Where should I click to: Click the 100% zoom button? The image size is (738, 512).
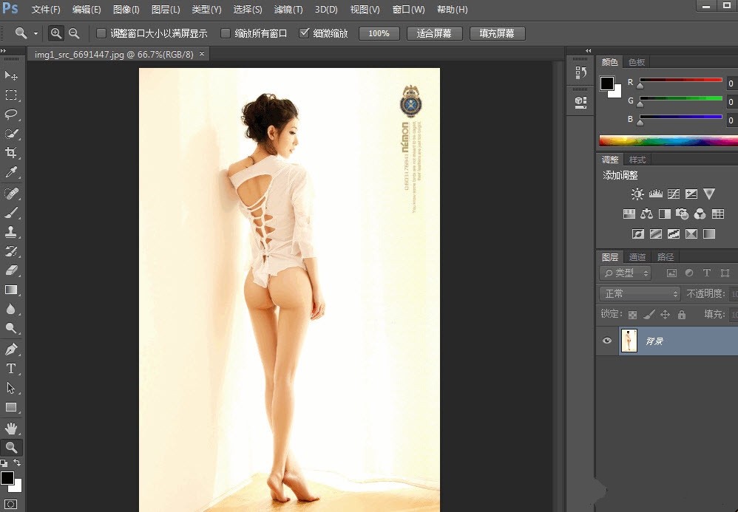click(x=379, y=33)
